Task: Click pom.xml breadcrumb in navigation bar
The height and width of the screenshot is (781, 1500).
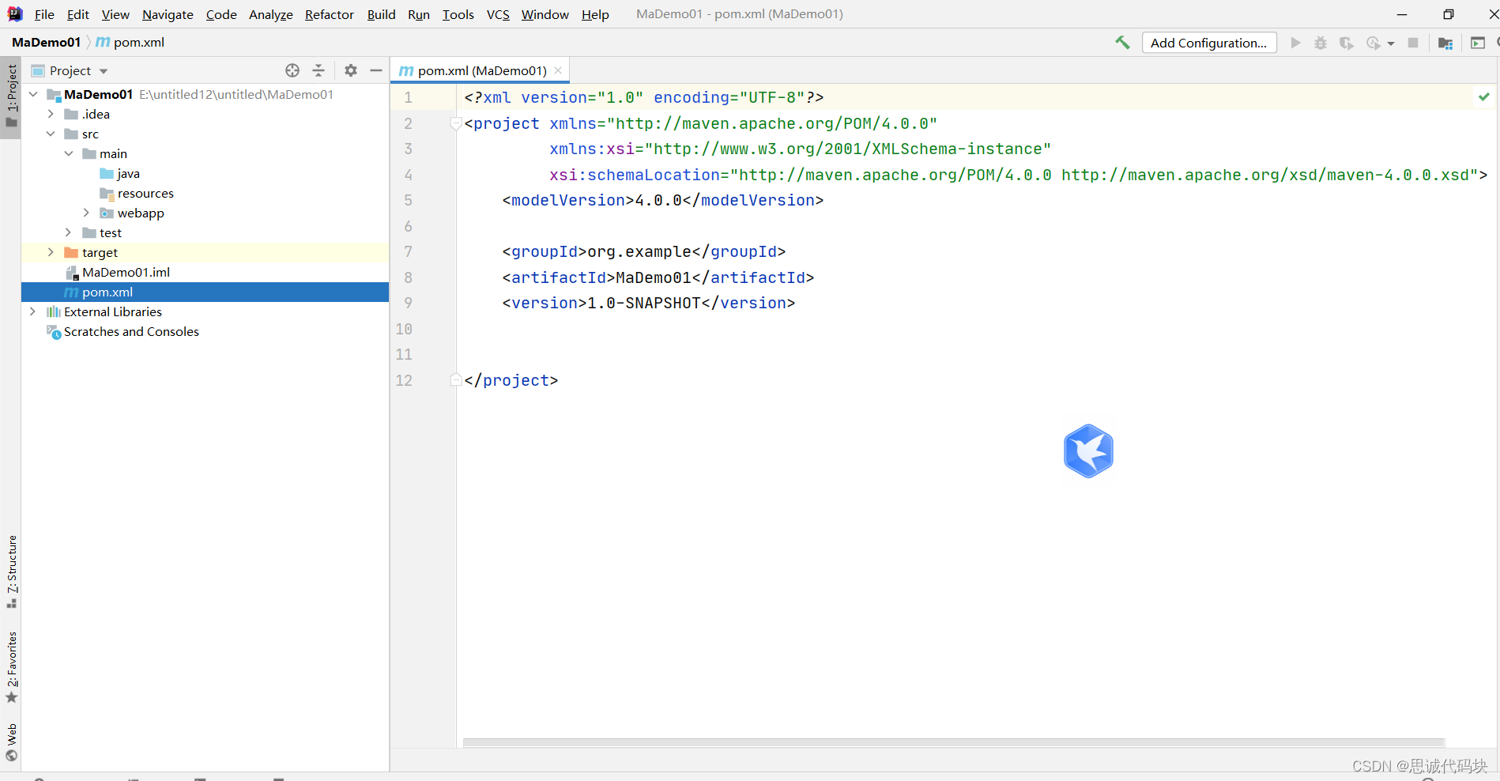Action: point(130,42)
